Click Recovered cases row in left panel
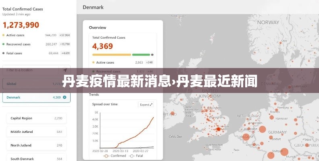319x161 pixels. tap(36, 44)
